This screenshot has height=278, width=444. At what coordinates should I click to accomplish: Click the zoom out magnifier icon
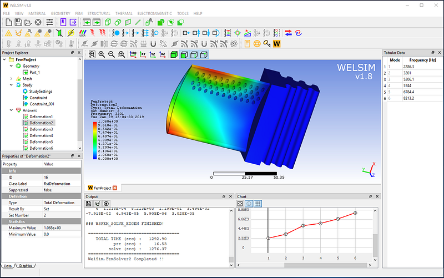(x=112, y=54)
